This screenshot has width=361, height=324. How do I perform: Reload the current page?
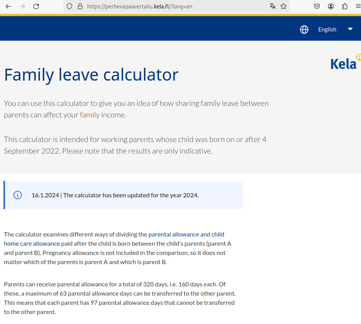pos(36,6)
